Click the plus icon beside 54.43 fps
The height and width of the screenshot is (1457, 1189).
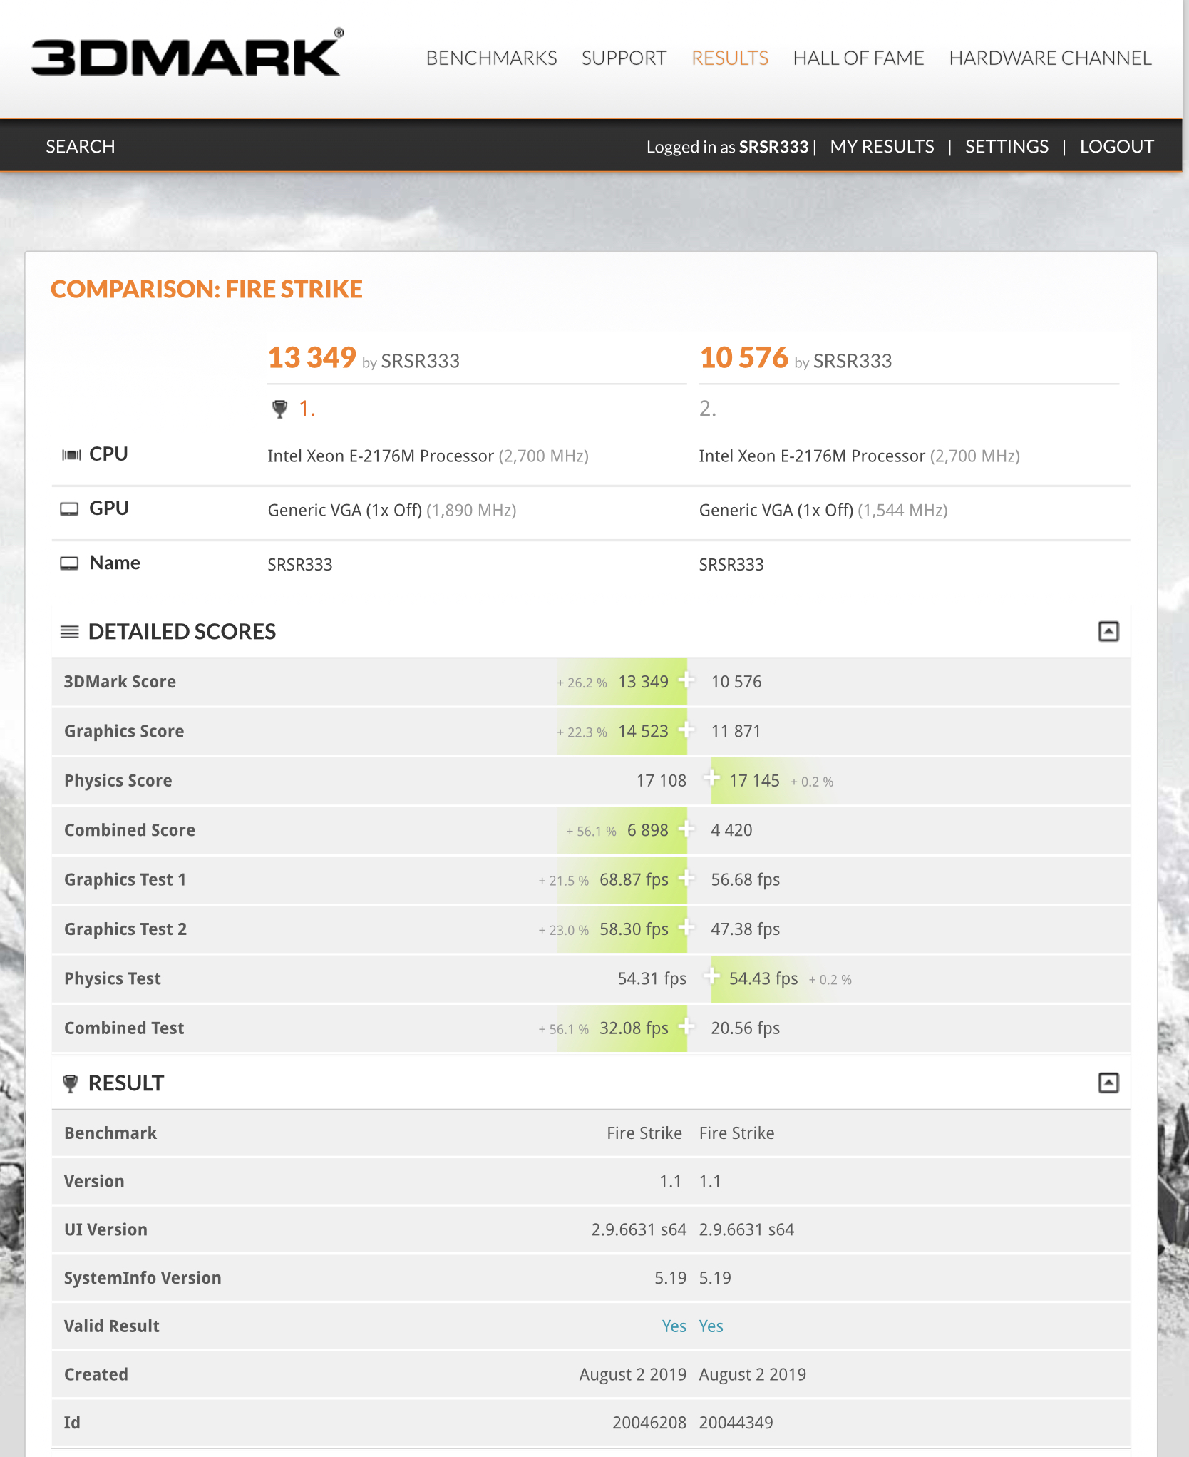point(712,976)
